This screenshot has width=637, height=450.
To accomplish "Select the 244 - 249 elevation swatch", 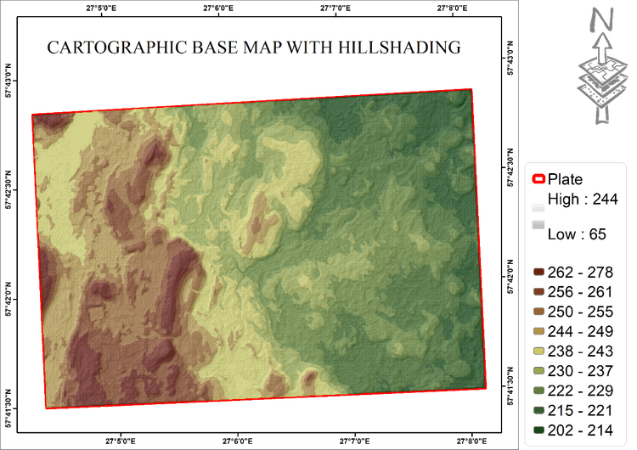I will point(538,330).
